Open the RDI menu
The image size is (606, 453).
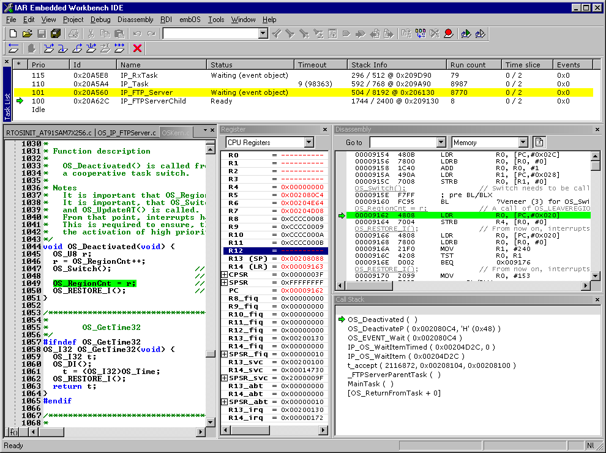[x=166, y=20]
